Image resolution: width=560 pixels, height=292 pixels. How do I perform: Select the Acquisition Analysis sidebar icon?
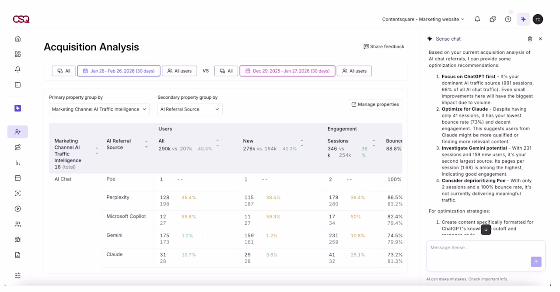[x=17, y=132]
